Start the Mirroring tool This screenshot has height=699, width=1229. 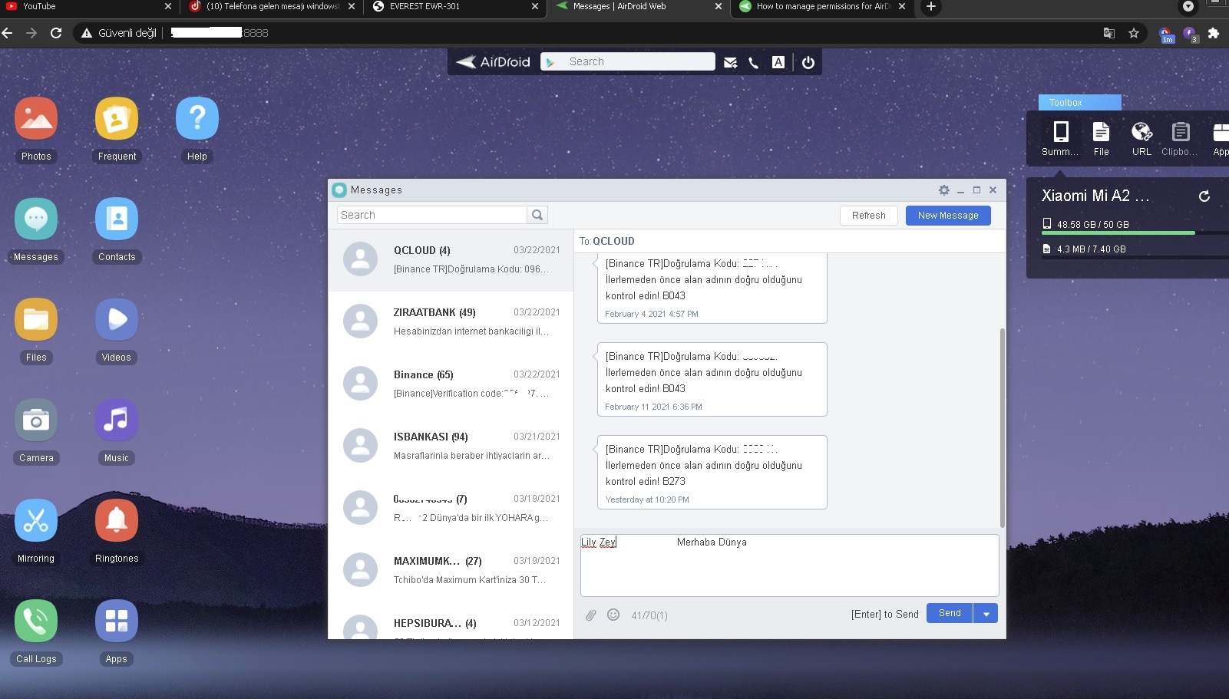pos(36,521)
